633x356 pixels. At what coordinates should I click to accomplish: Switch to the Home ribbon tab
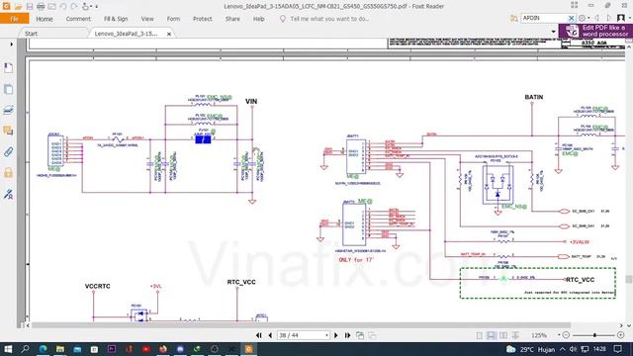44,19
